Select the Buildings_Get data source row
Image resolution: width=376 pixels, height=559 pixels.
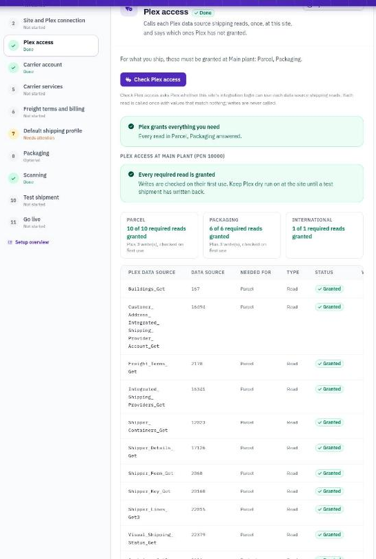(x=242, y=288)
